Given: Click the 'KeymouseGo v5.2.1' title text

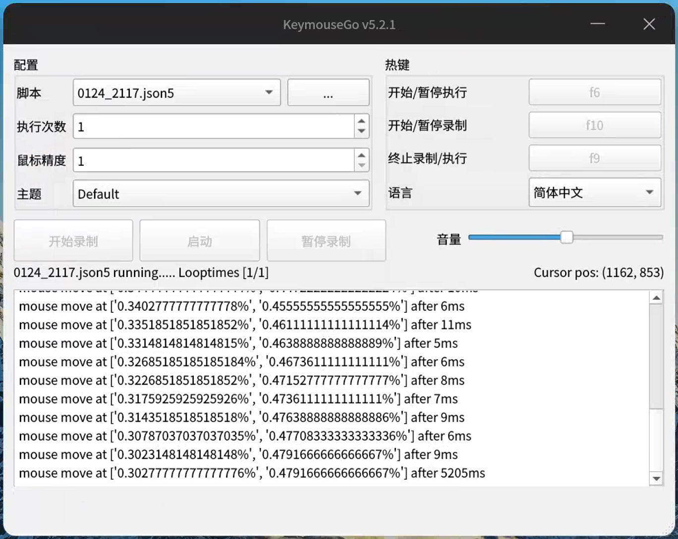Looking at the screenshot, I should click(x=339, y=25).
